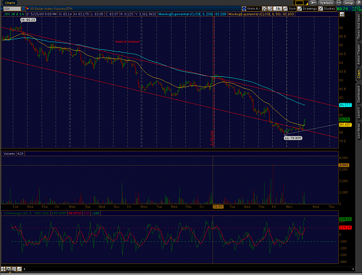The height and width of the screenshot is (275, 362).
Task: Click the /DX symbol input field
Action: [12, 9]
